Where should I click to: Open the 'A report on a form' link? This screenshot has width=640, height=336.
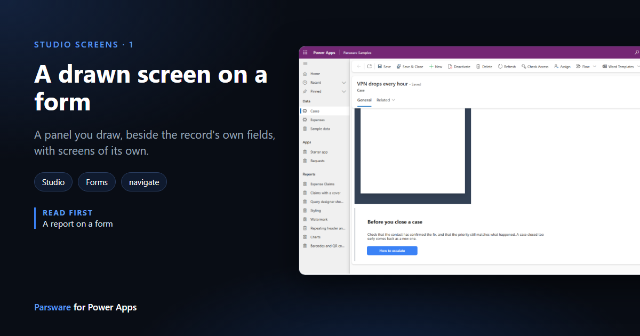[78, 224]
